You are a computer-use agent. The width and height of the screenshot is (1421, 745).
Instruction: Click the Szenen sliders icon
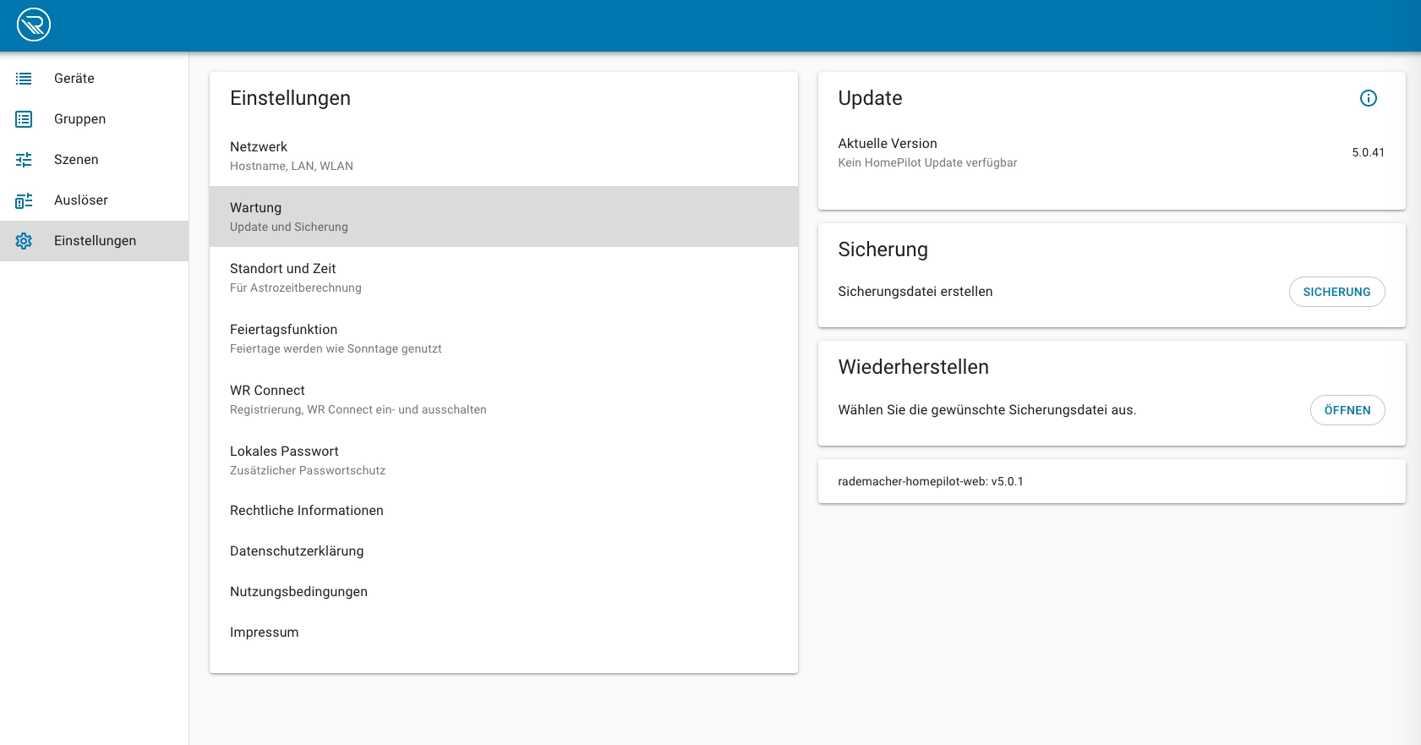pos(24,160)
